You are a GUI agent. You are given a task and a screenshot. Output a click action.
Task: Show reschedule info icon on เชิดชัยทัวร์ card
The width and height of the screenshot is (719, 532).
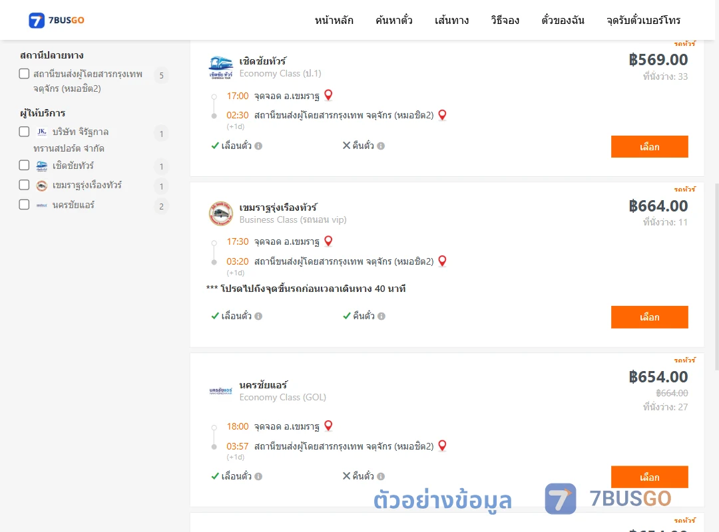[x=258, y=146]
